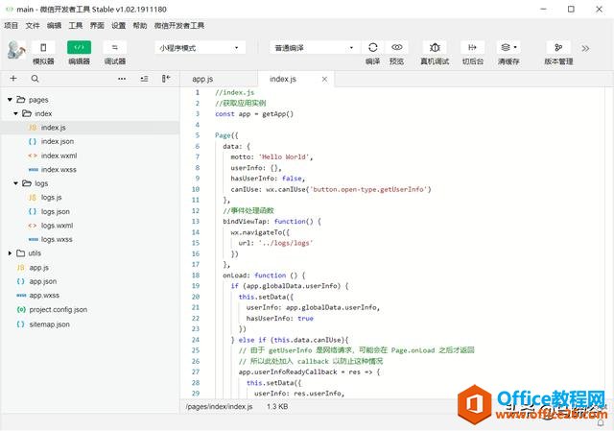Click the compile refresh icon
This screenshot has width=614, height=431.
(373, 47)
